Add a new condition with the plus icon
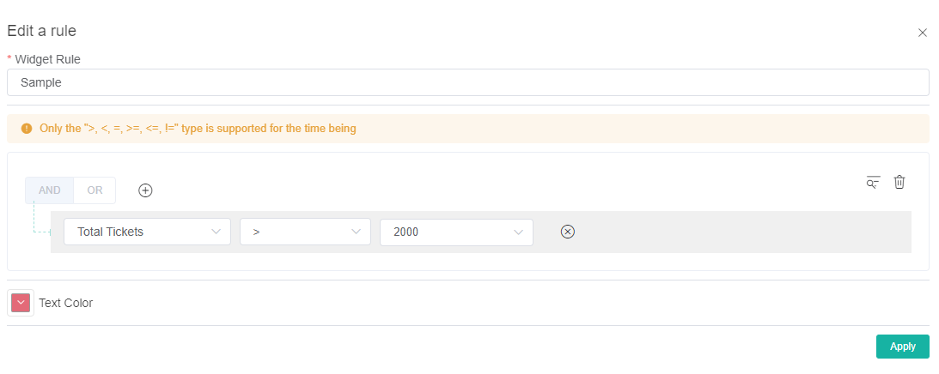This screenshot has height=374, width=939. coord(145,190)
